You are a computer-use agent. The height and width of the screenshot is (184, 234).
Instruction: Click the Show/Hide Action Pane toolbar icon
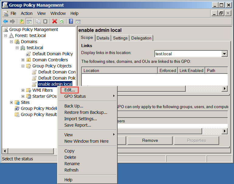tap(78, 22)
